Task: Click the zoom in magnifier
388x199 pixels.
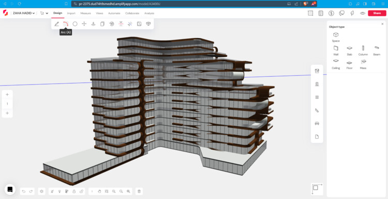Action: [x=114, y=191]
